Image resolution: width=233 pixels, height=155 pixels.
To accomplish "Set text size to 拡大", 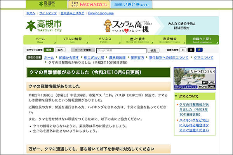I will (x=60, y=50).
